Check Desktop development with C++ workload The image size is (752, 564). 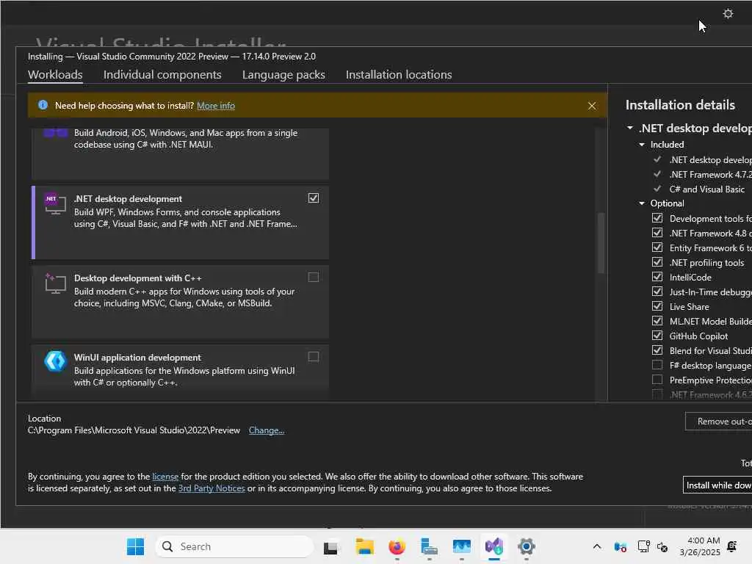(313, 277)
